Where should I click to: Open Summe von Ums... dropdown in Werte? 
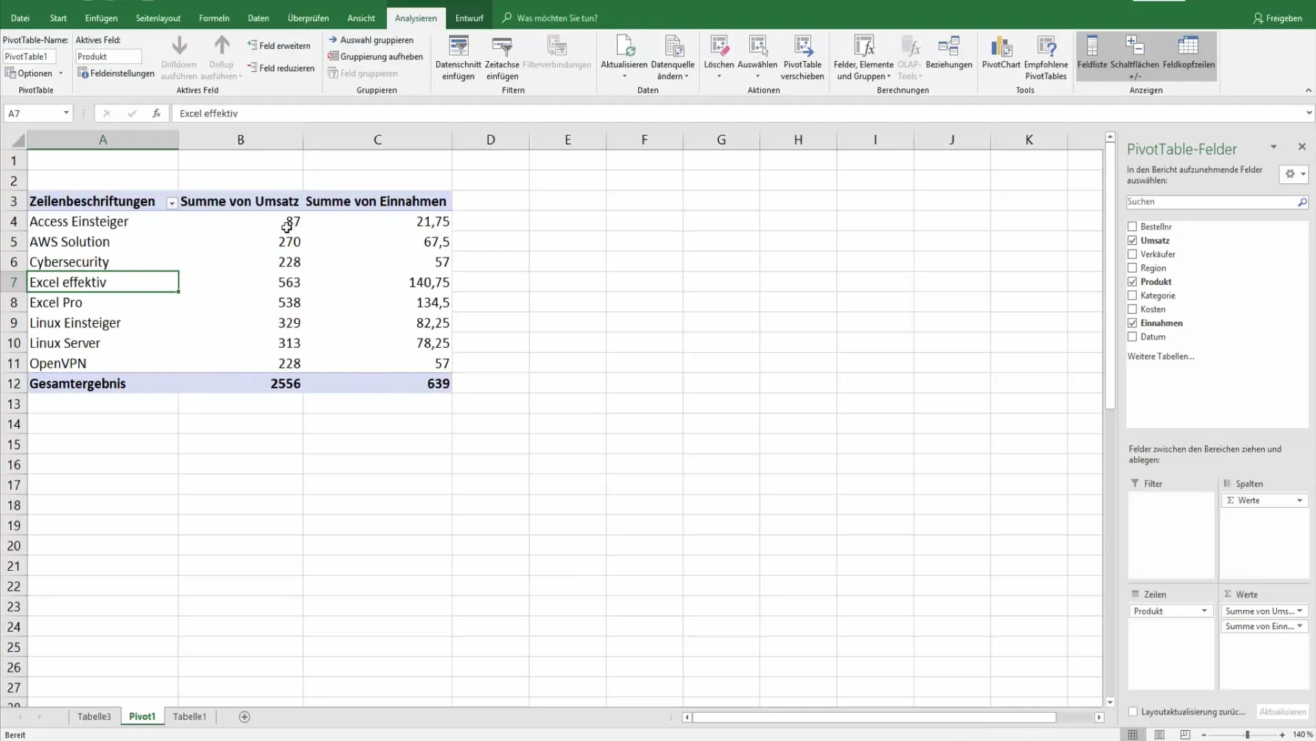(x=1300, y=611)
